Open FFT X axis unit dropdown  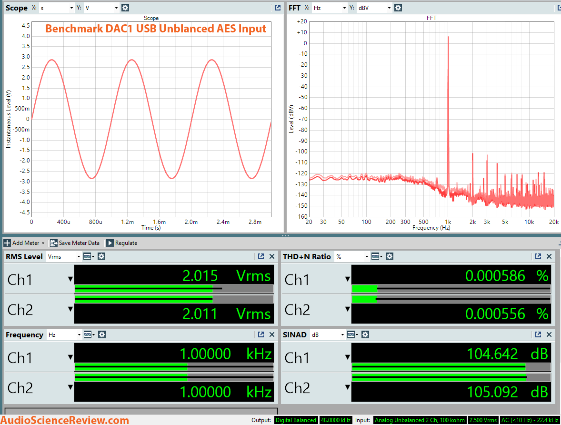click(330, 8)
